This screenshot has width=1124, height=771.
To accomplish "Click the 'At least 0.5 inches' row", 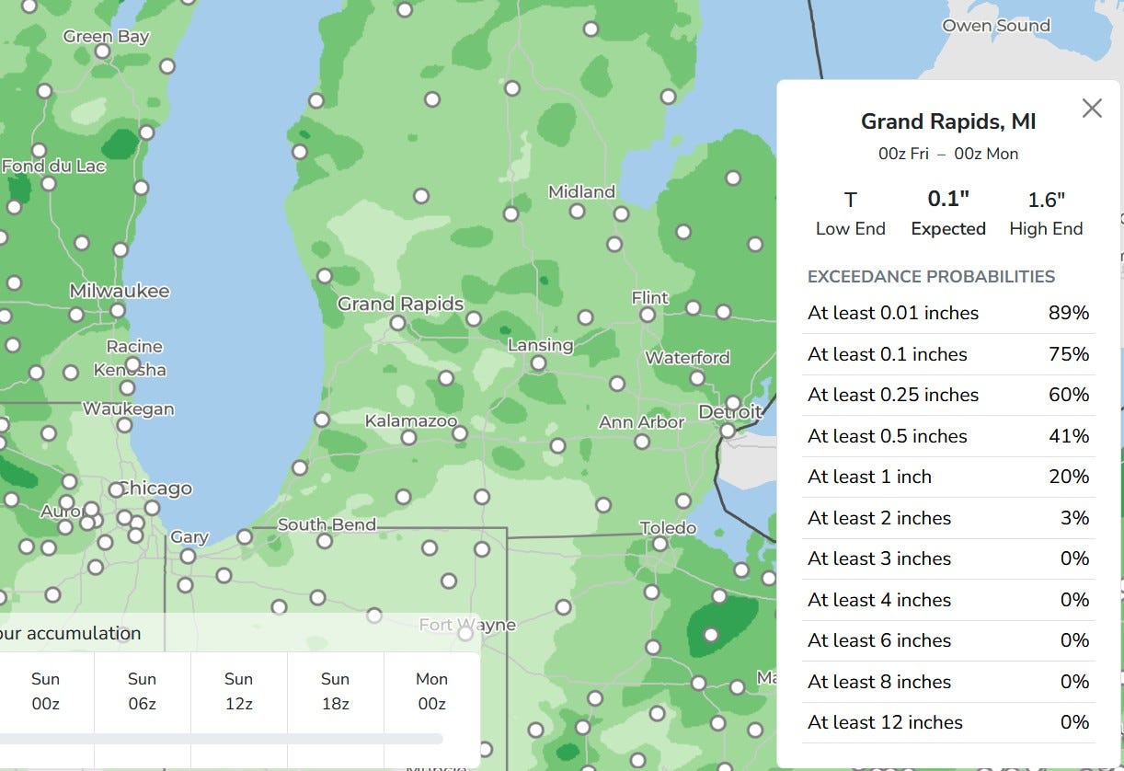I will pos(948,436).
